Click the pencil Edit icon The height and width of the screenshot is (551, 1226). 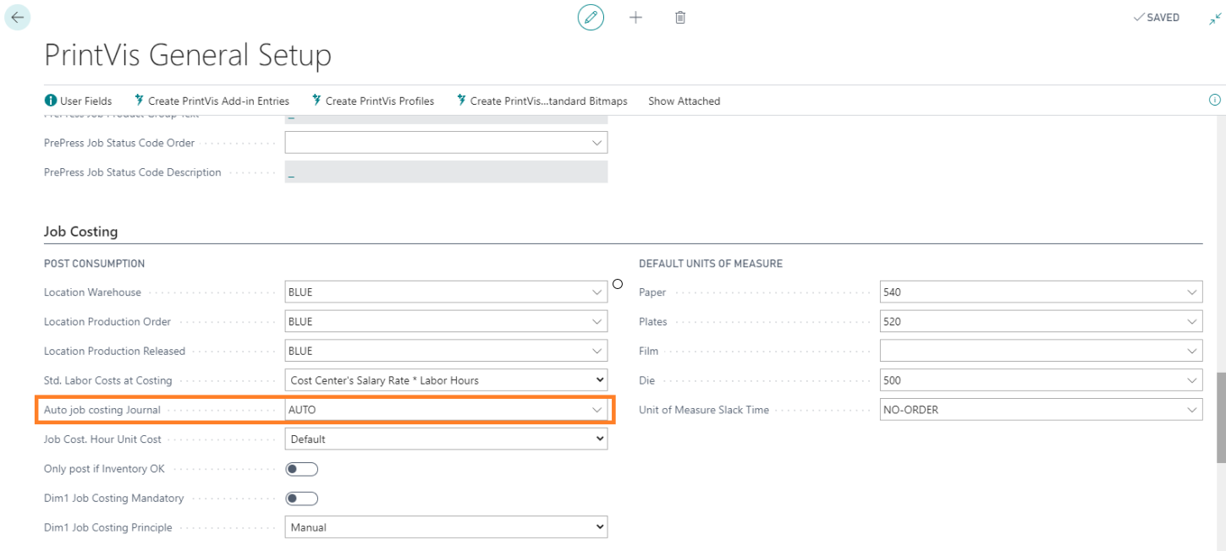[591, 17]
